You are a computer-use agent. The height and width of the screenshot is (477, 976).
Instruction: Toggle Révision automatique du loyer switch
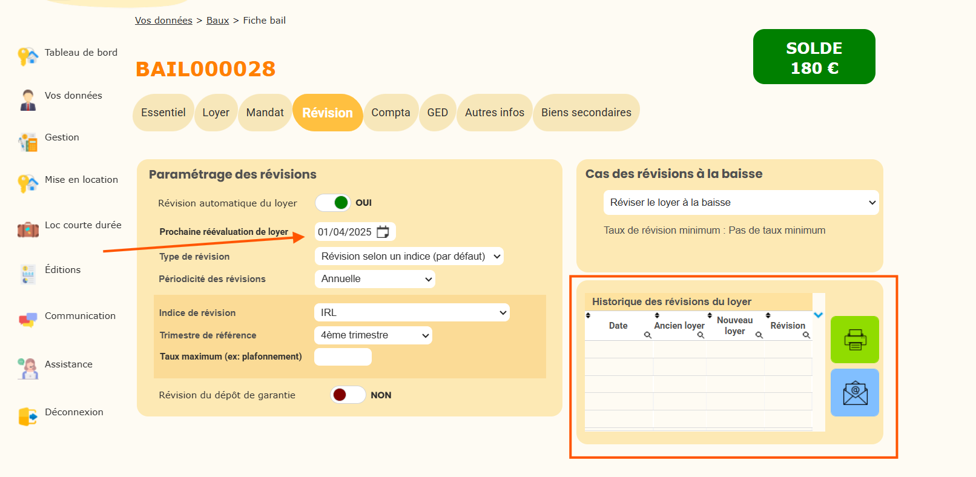click(x=333, y=203)
